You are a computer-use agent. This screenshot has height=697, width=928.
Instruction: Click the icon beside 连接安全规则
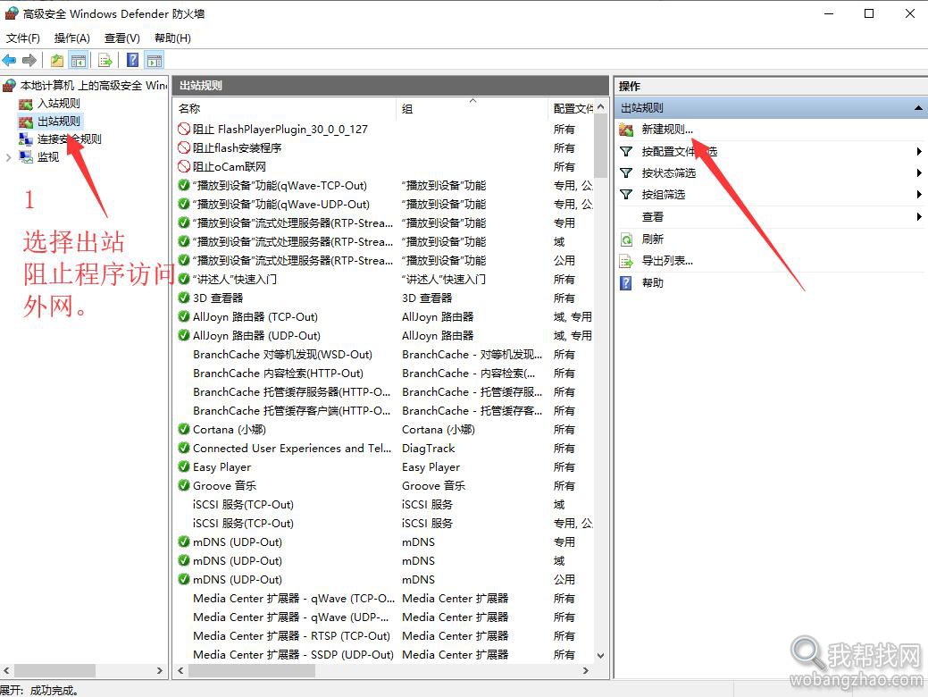click(25, 139)
